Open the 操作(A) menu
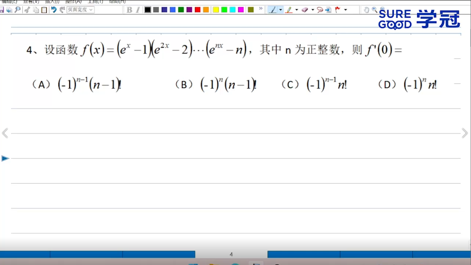Screen dimensions: 471x265 tap(73, 2)
